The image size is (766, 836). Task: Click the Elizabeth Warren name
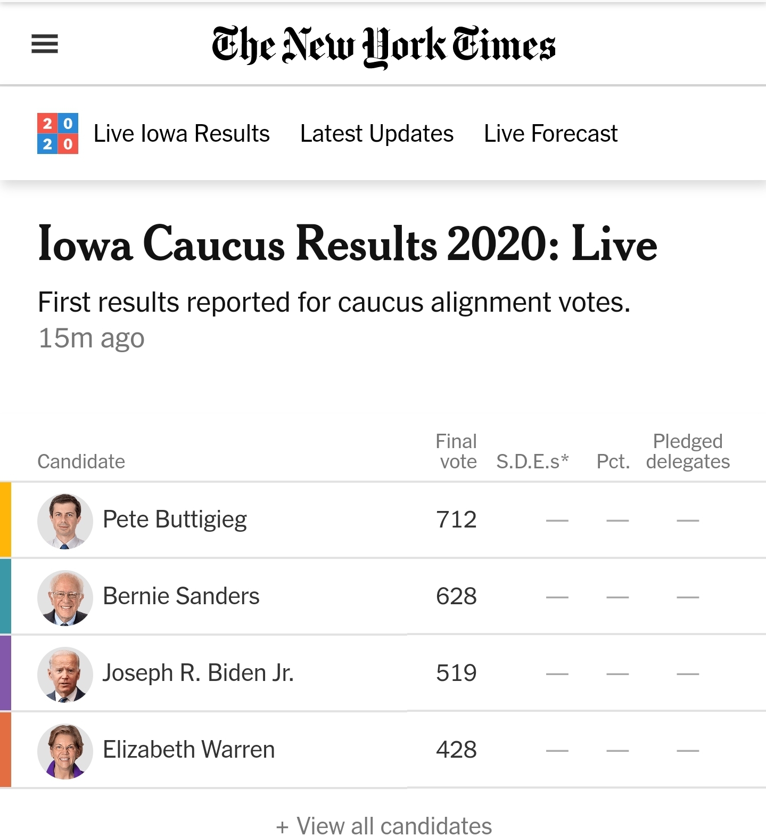point(189,749)
